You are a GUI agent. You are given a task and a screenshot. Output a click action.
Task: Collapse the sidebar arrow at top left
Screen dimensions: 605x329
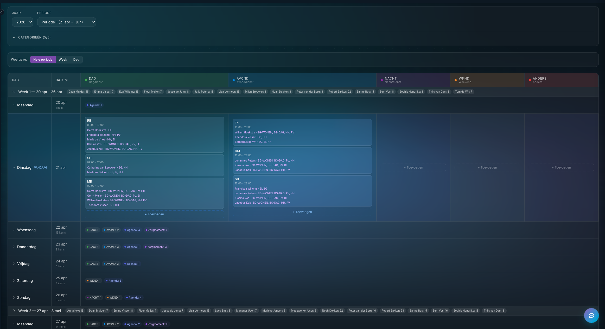pyautogui.click(x=1, y=12)
